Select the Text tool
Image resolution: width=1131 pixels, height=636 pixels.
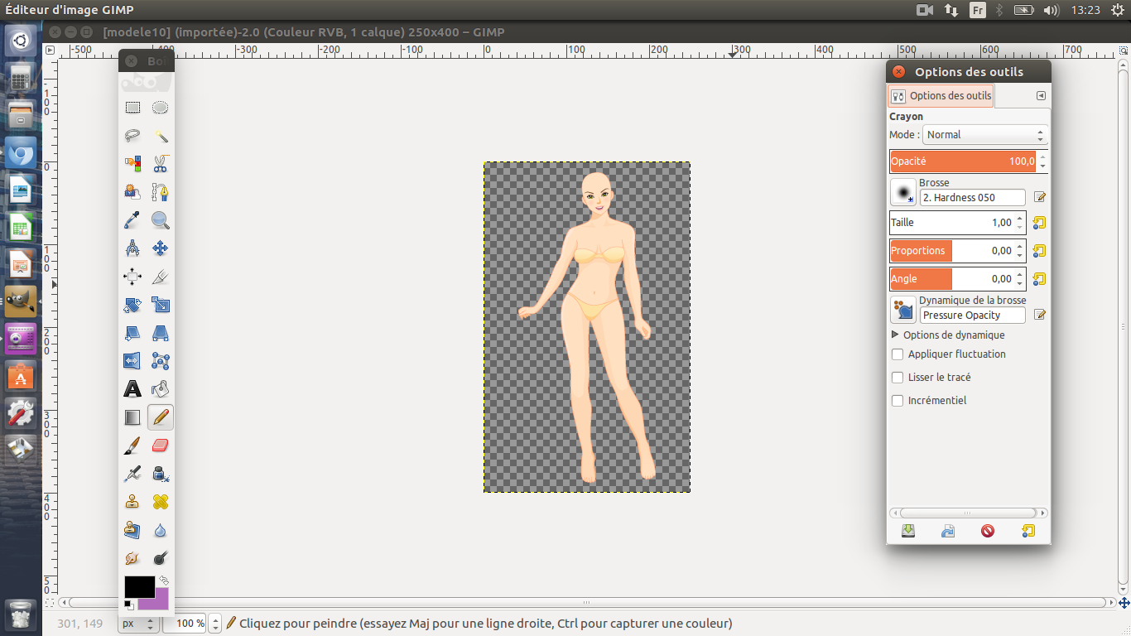[x=132, y=389]
